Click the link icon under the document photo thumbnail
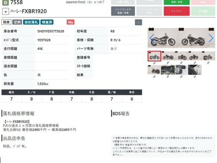Viewport: 217px width, 163px height. point(195,77)
